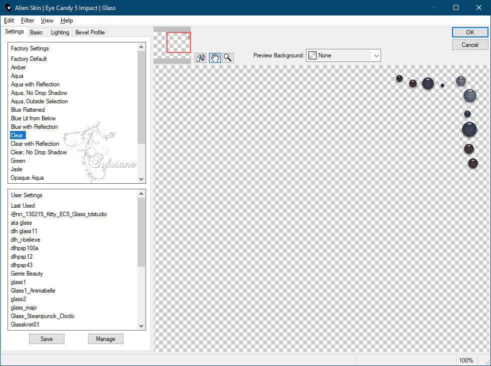Screen dimensions: 491x366
Task: Open the Edit menu
Action: point(9,20)
